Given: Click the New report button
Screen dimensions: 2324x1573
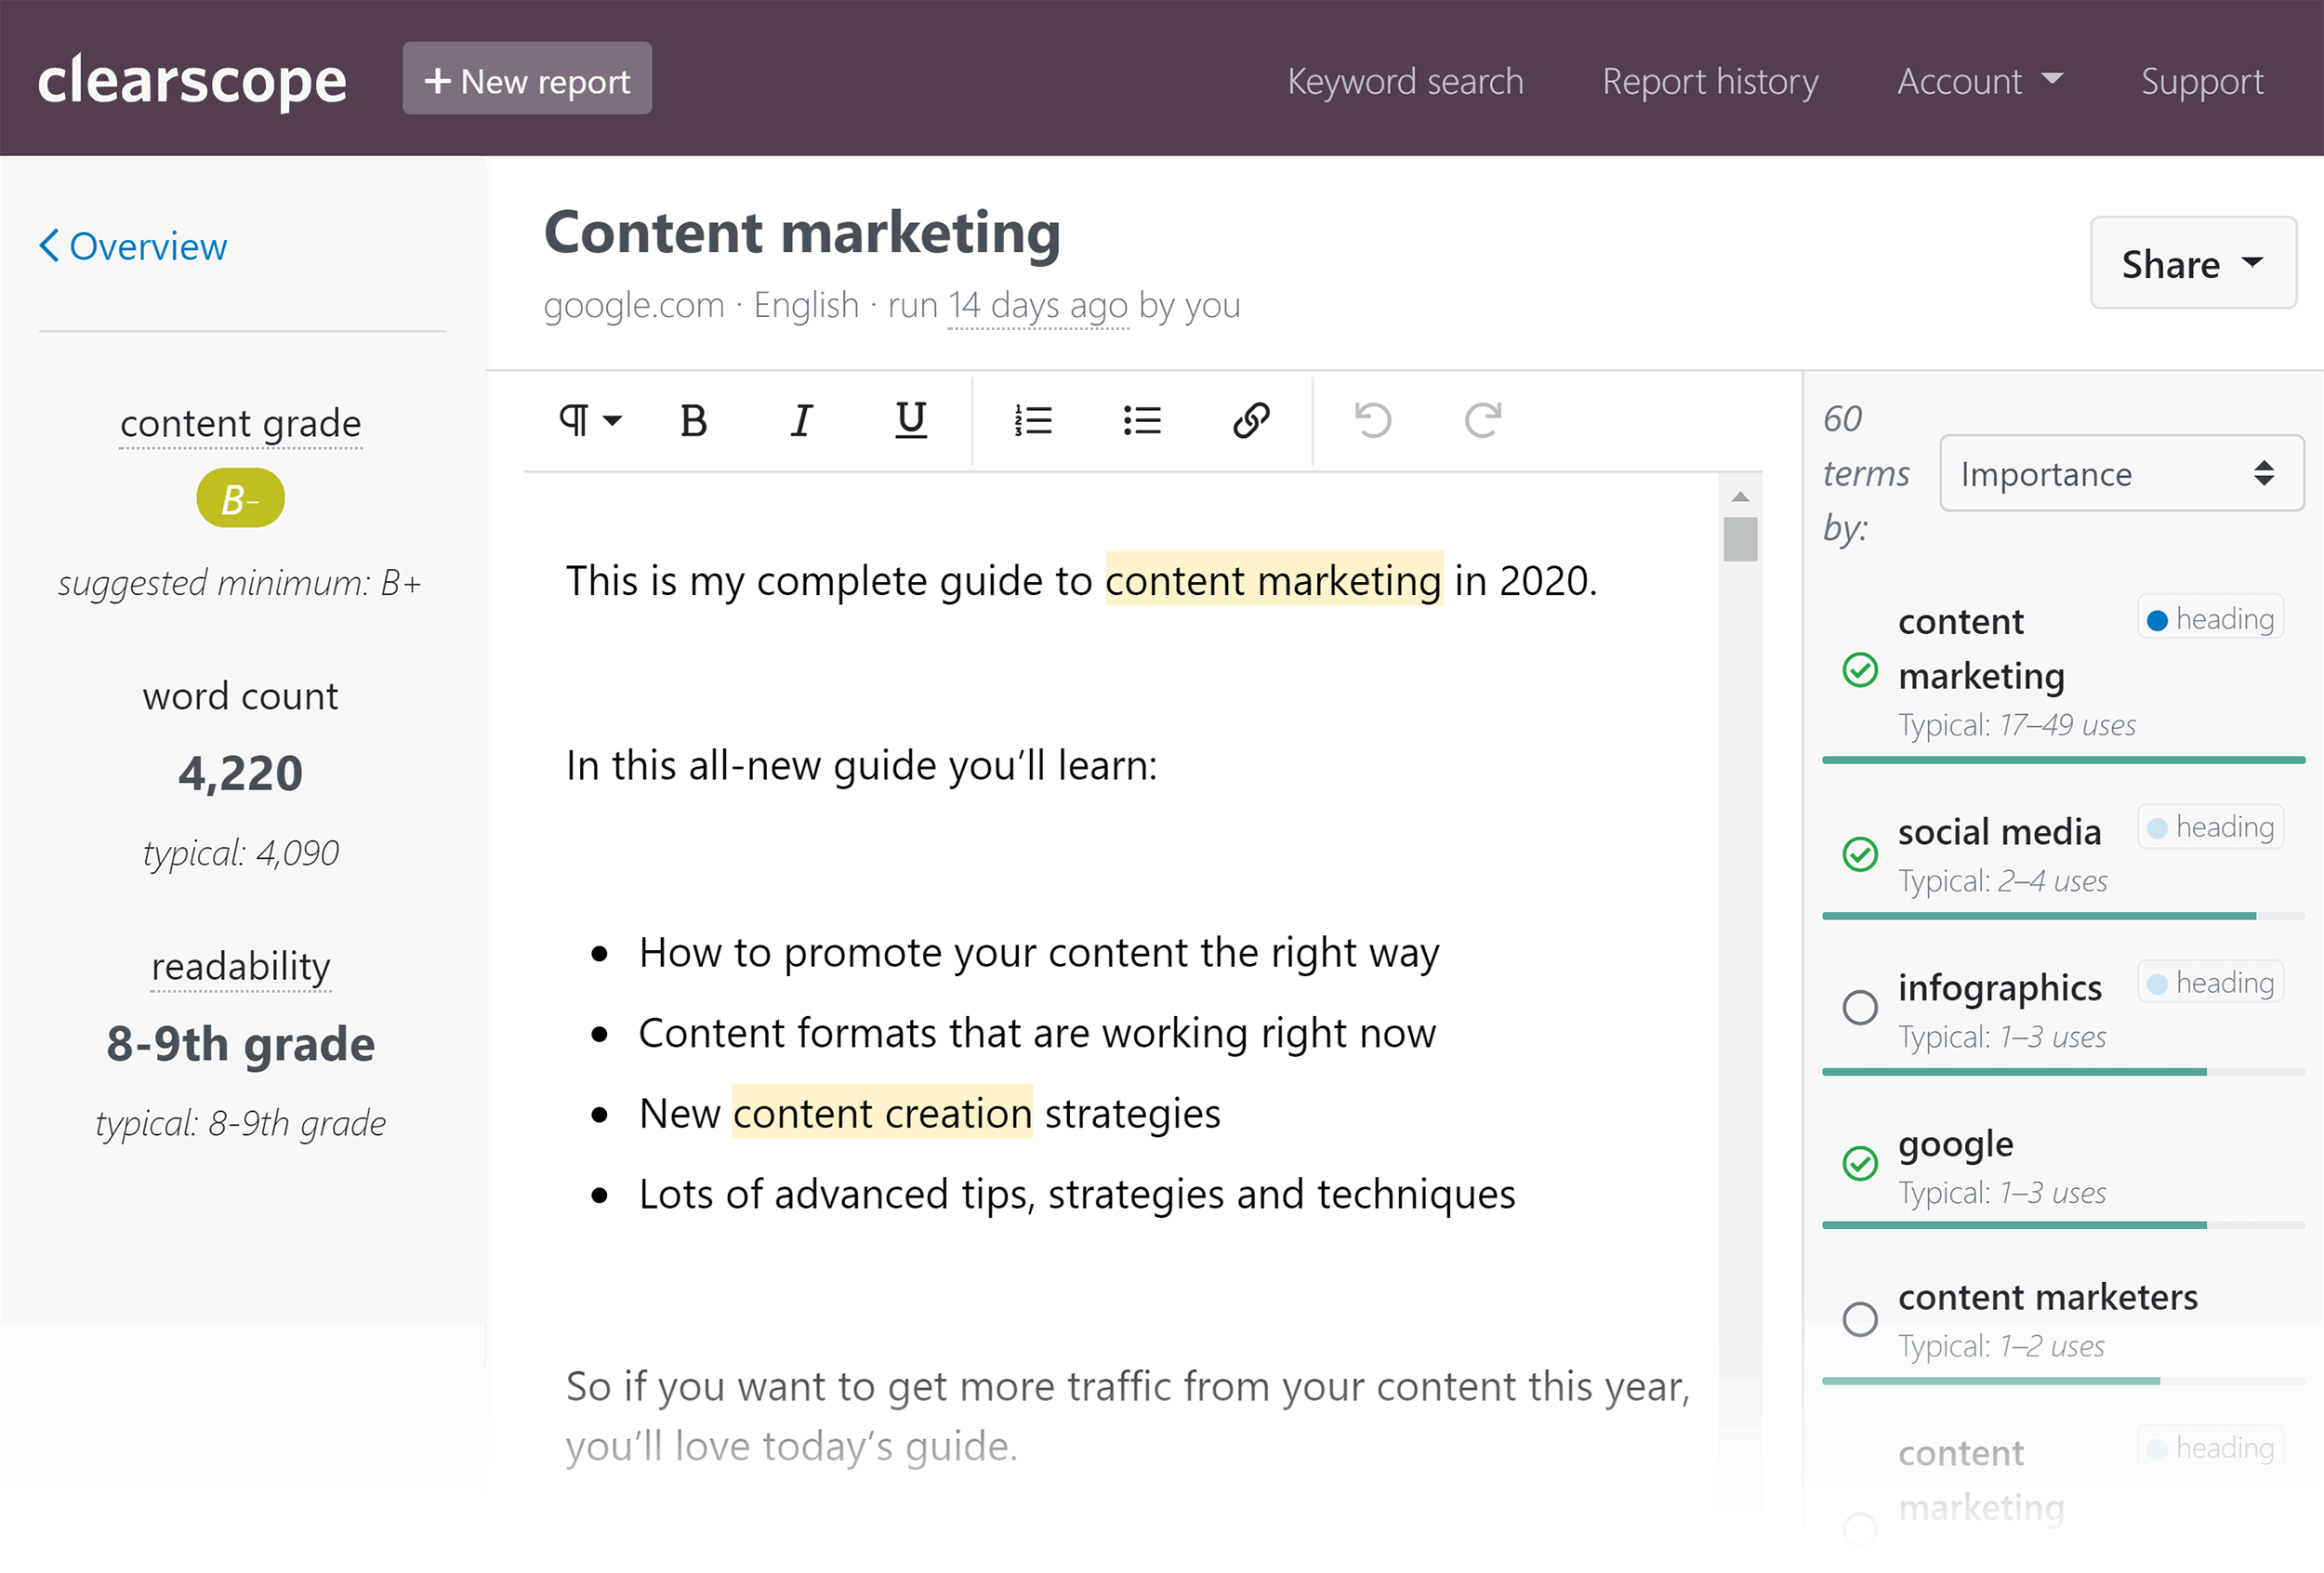Looking at the screenshot, I should [526, 79].
